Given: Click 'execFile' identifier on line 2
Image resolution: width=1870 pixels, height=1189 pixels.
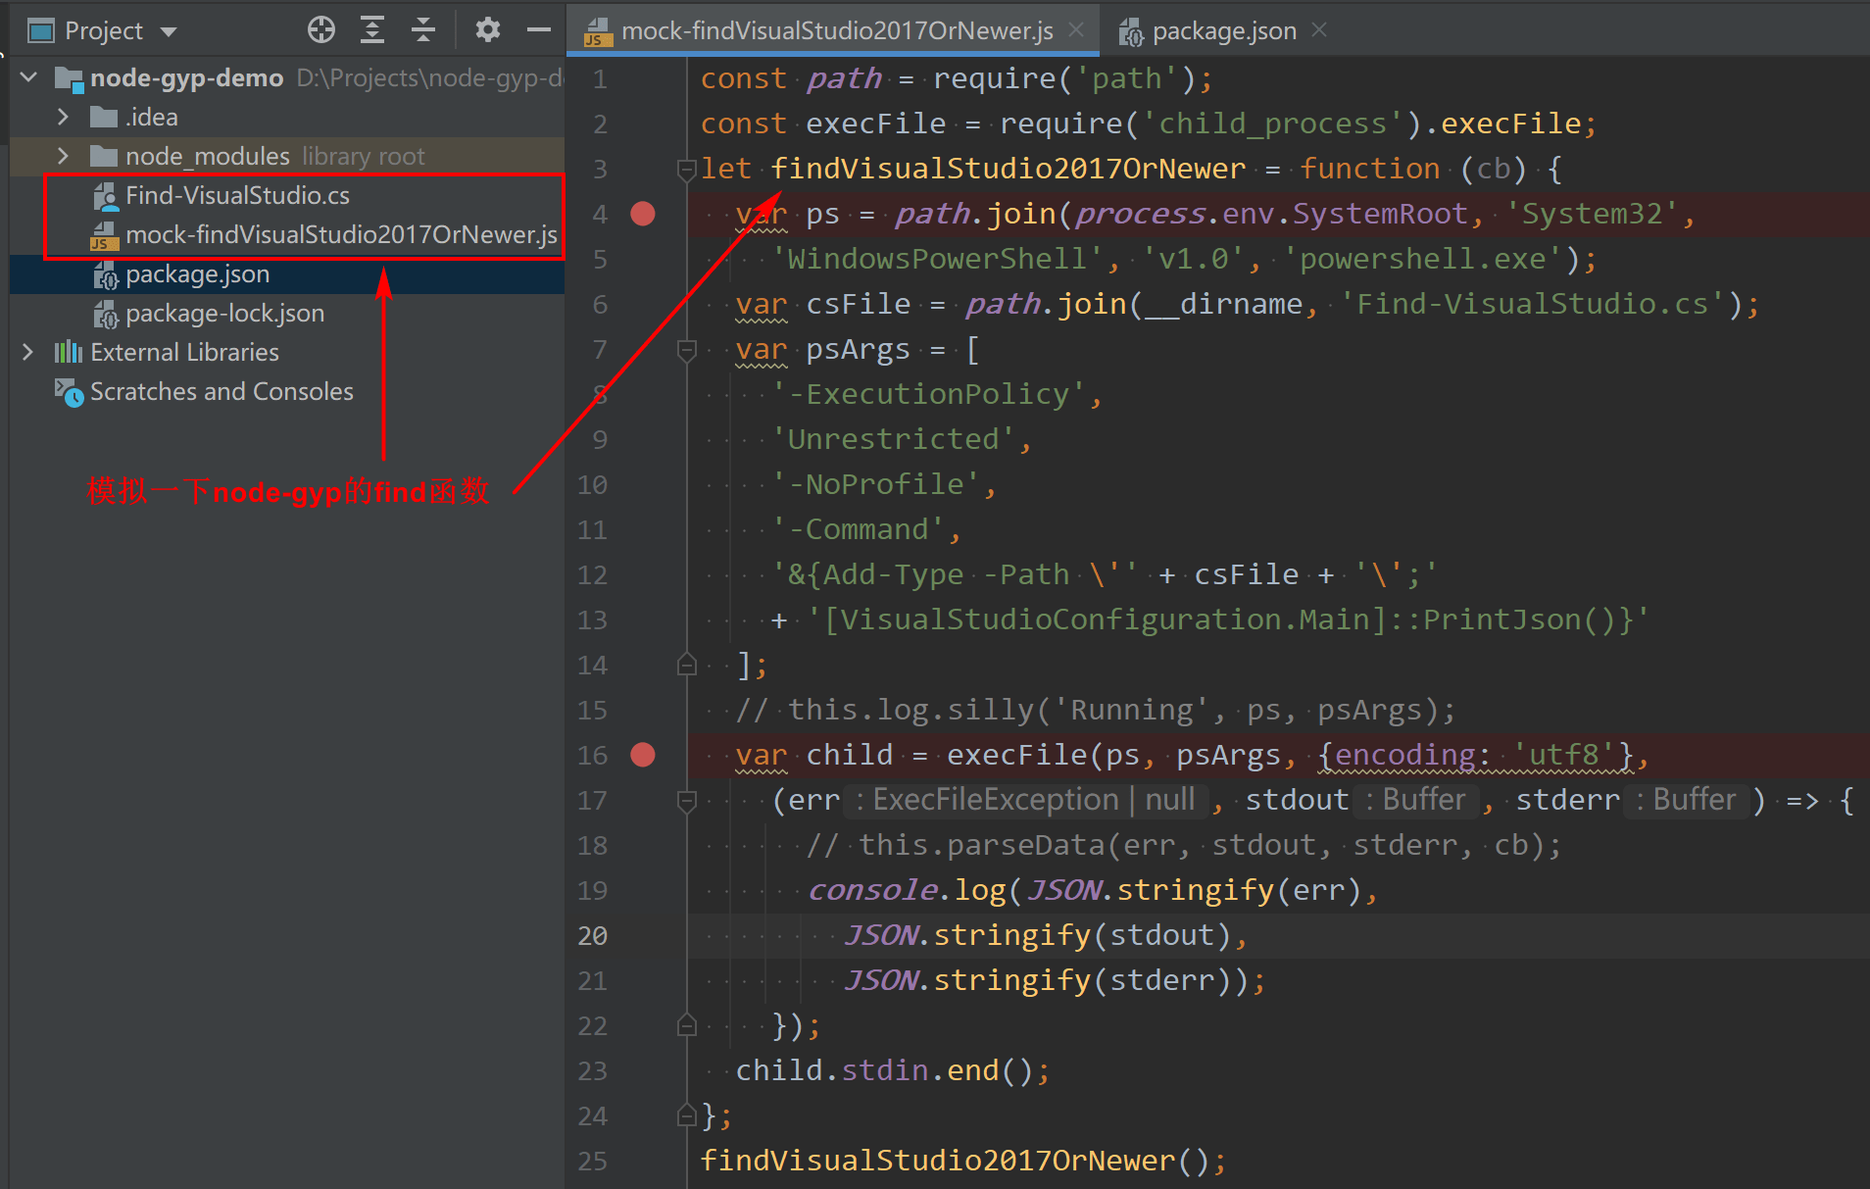Looking at the screenshot, I should point(876,124).
